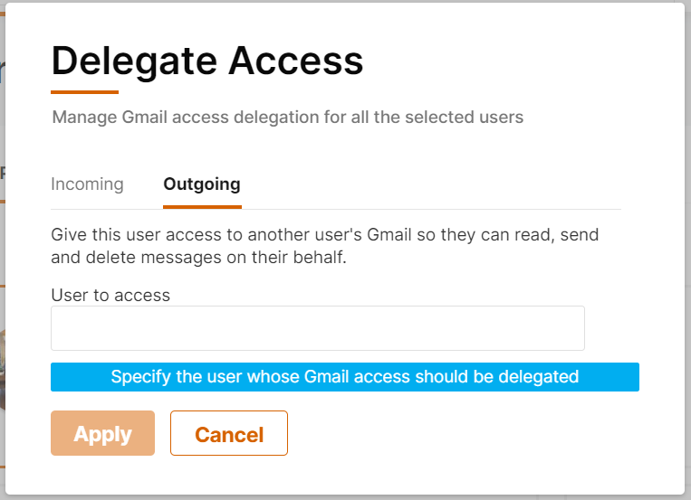The image size is (691, 500).
Task: Click the blue info banner message
Action: 344,377
